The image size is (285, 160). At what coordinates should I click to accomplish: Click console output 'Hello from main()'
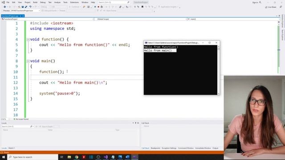click(x=158, y=50)
